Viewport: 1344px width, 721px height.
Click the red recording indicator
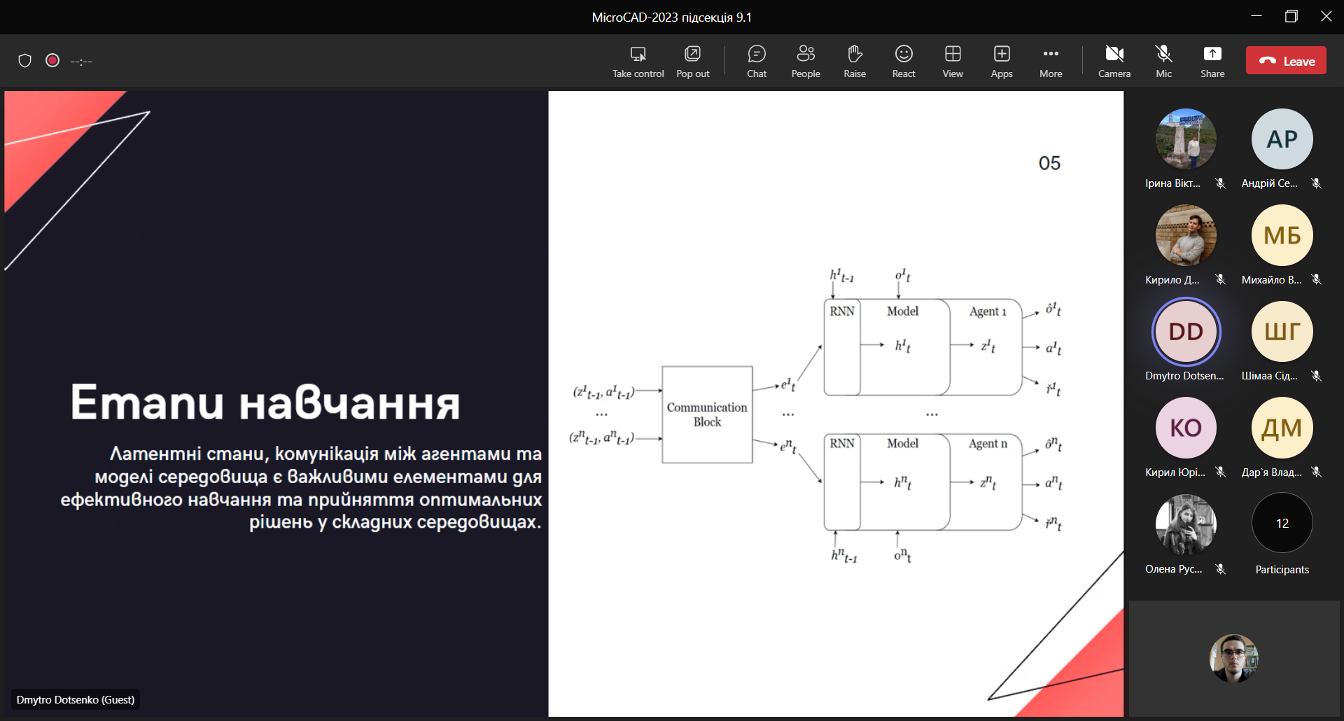coord(52,61)
